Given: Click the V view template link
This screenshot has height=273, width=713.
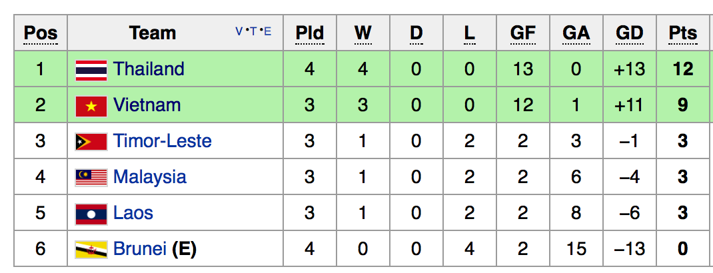Looking at the screenshot, I should click(x=239, y=31).
